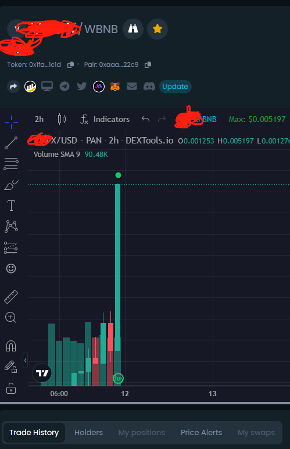Click the TradingView logo on chart
This screenshot has width=290, height=449.
click(42, 373)
